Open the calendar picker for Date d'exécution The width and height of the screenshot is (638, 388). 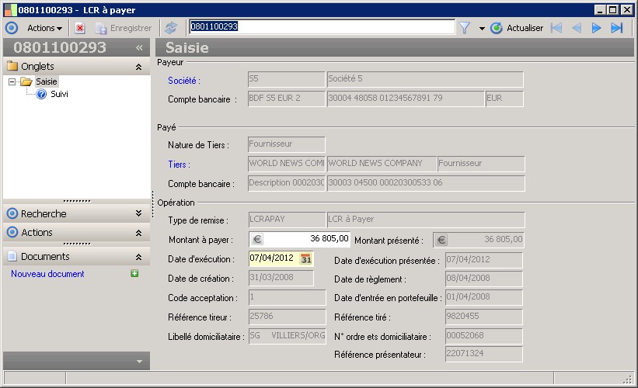tap(306, 258)
